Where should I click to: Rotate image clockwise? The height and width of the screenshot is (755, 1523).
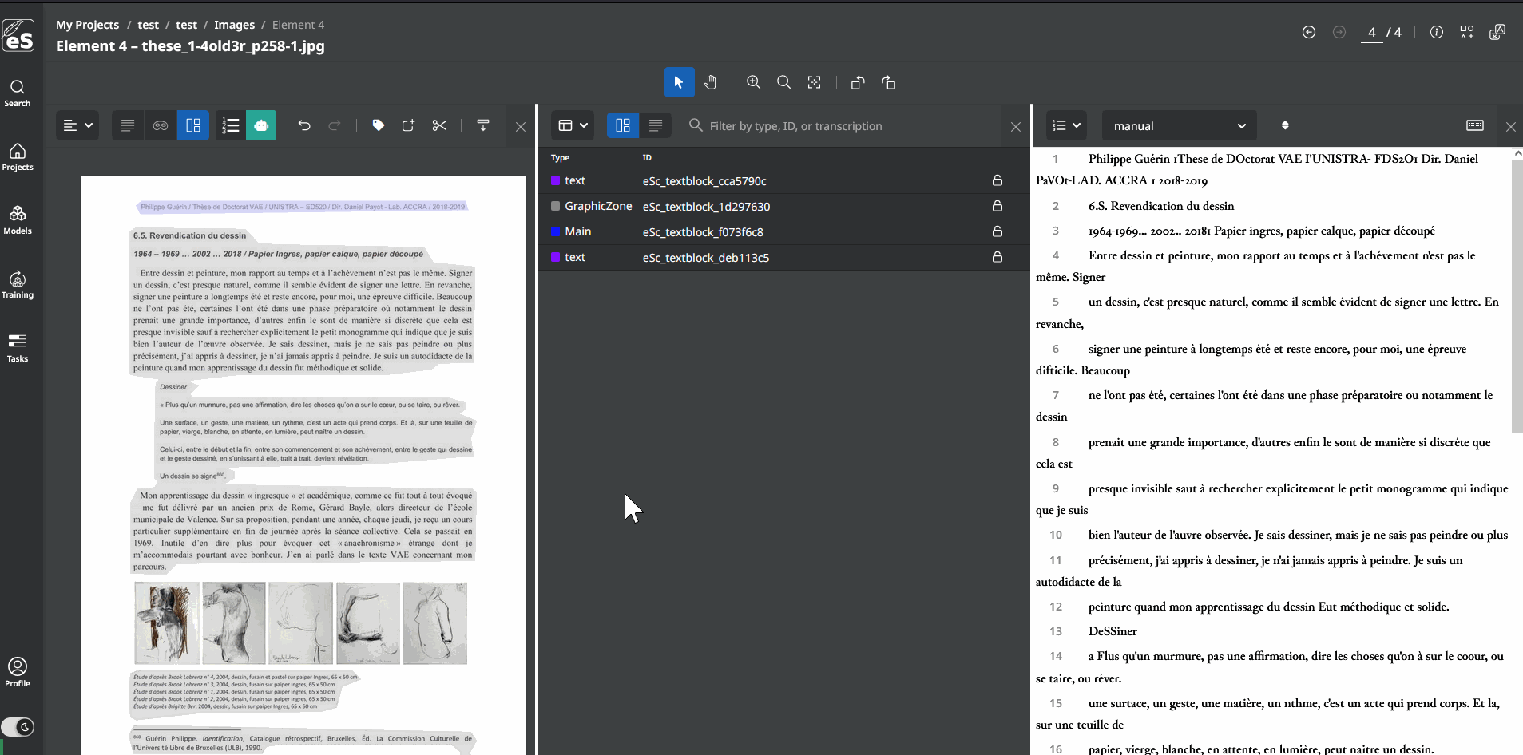click(x=888, y=82)
